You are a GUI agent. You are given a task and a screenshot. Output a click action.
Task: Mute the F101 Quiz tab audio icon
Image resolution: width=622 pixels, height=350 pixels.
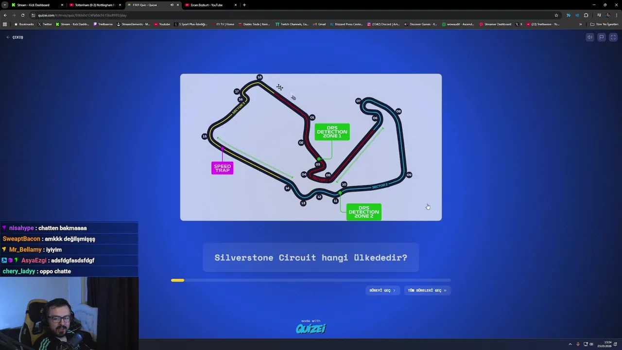tap(172, 5)
